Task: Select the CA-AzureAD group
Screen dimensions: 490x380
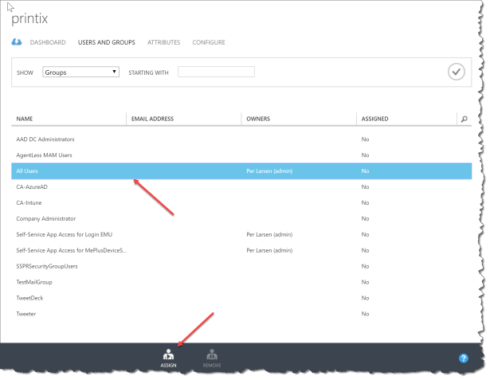Action: click(32, 187)
